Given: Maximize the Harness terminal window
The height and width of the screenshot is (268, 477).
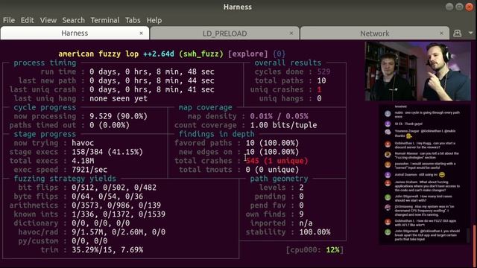Looking at the screenshot, I should pos(459,7).
